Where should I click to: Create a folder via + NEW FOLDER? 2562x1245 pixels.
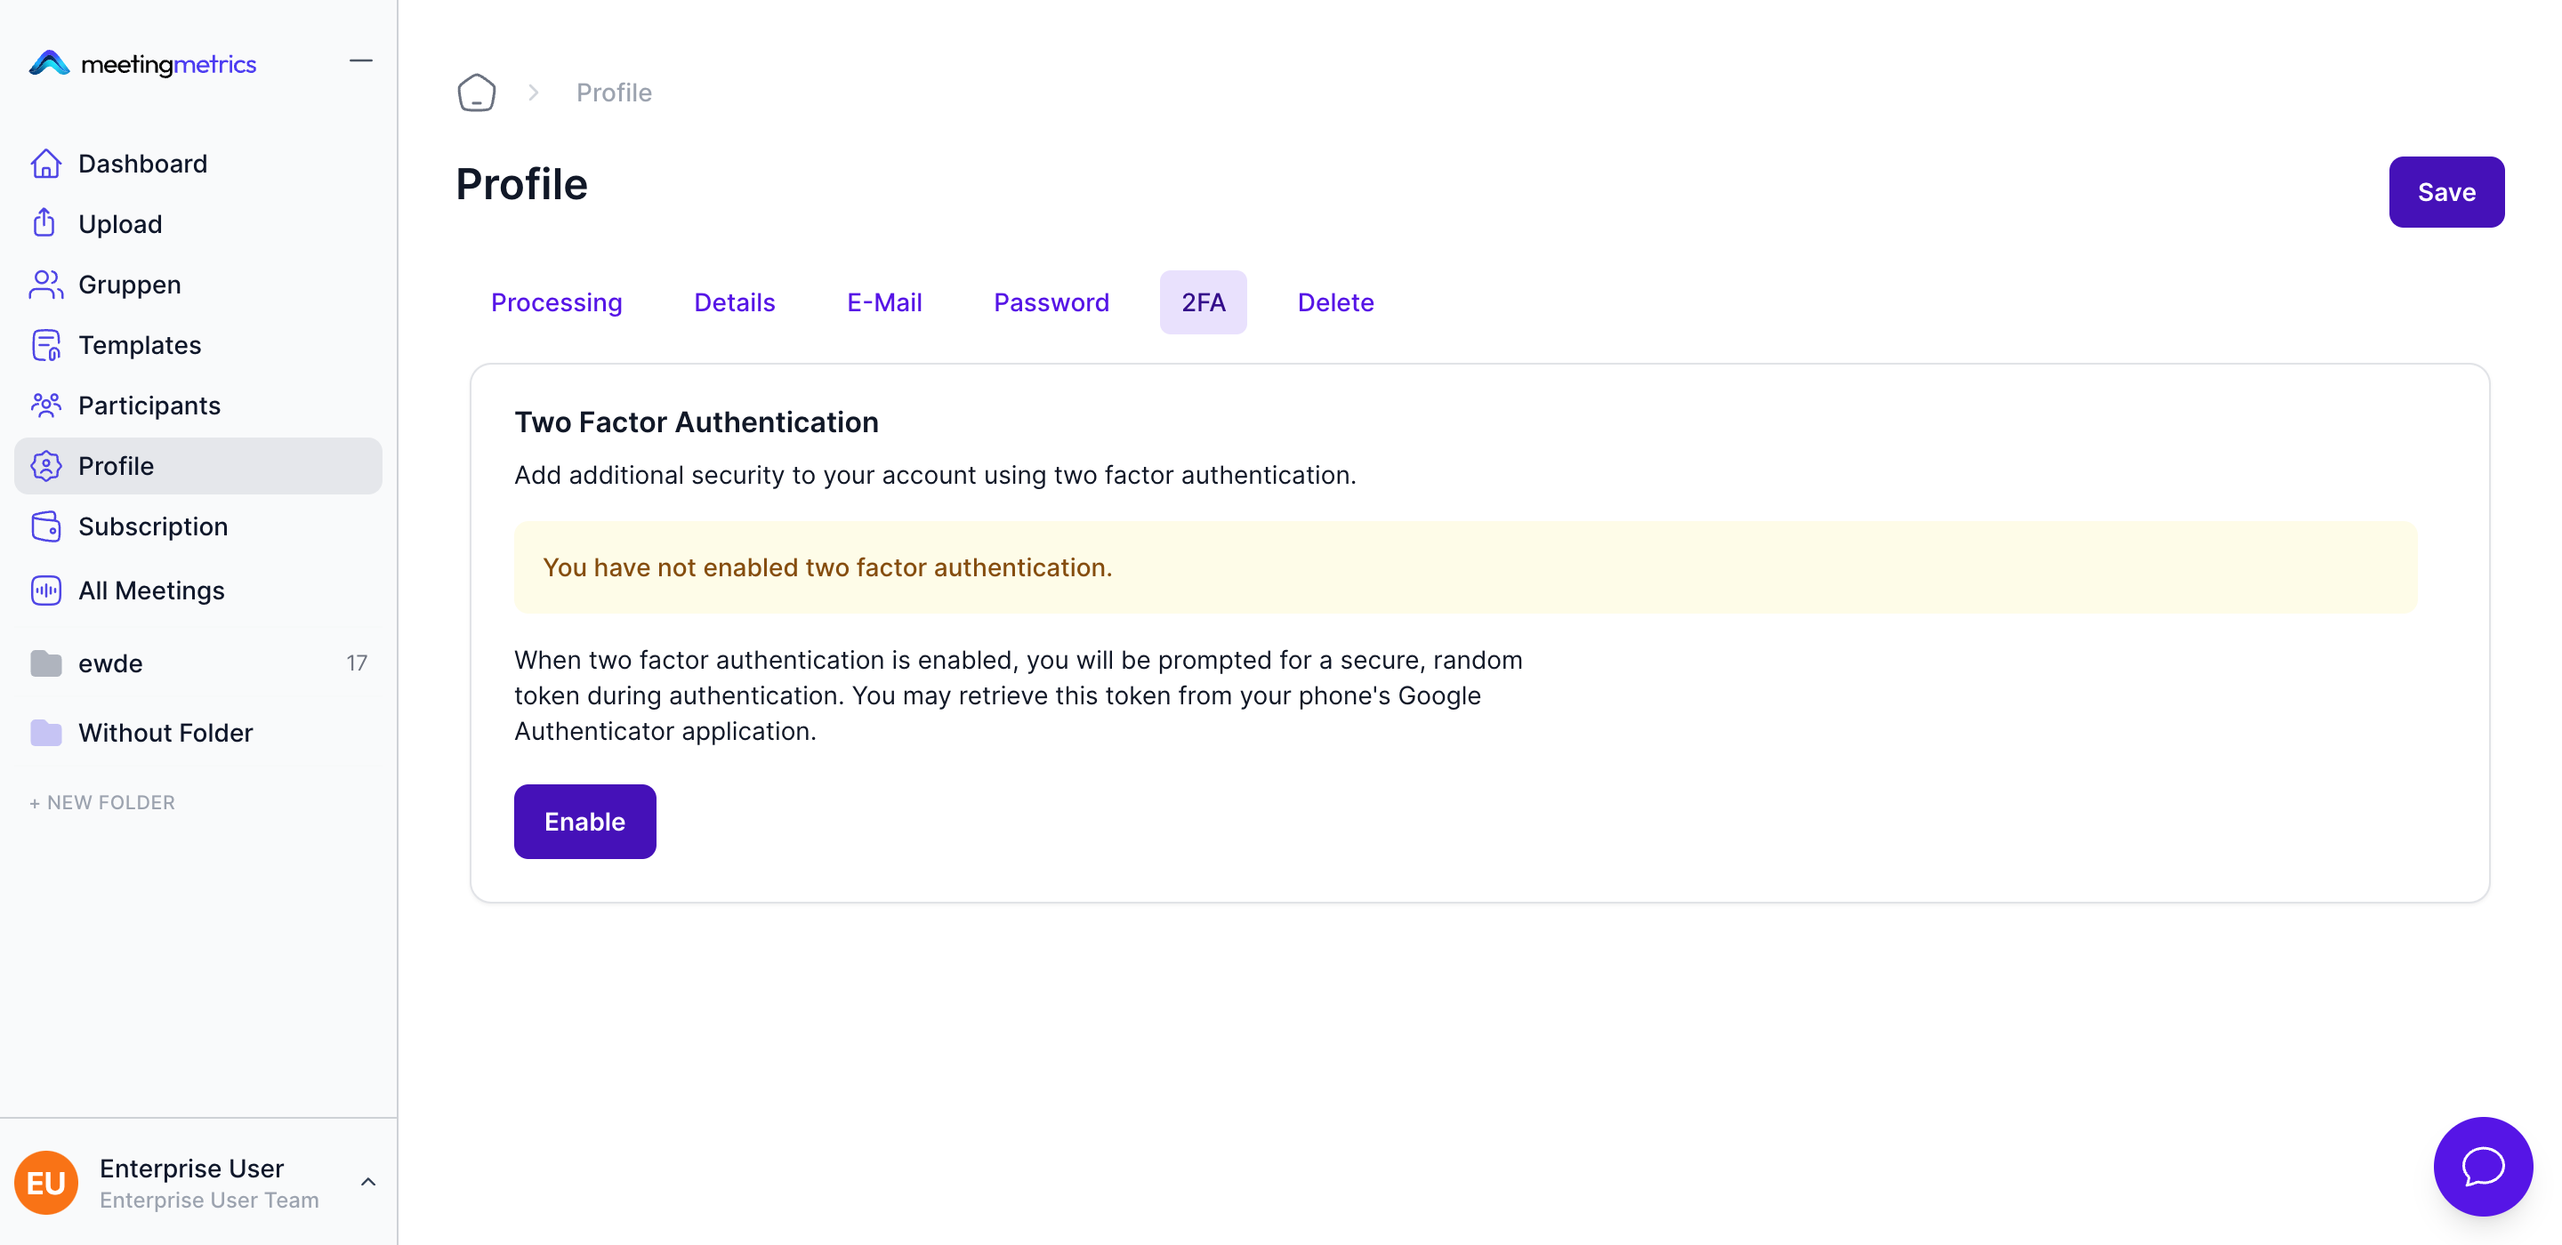[102, 802]
